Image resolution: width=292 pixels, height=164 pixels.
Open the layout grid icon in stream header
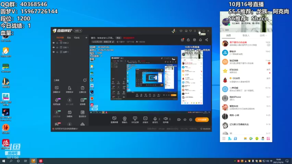point(195,40)
